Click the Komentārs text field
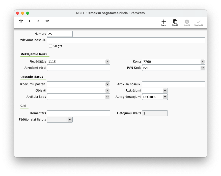The image size is (221, 176). [x=78, y=113]
